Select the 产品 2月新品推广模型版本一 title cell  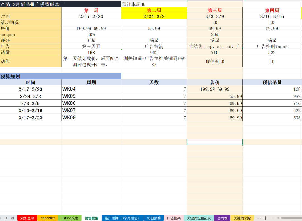coord(60,4)
